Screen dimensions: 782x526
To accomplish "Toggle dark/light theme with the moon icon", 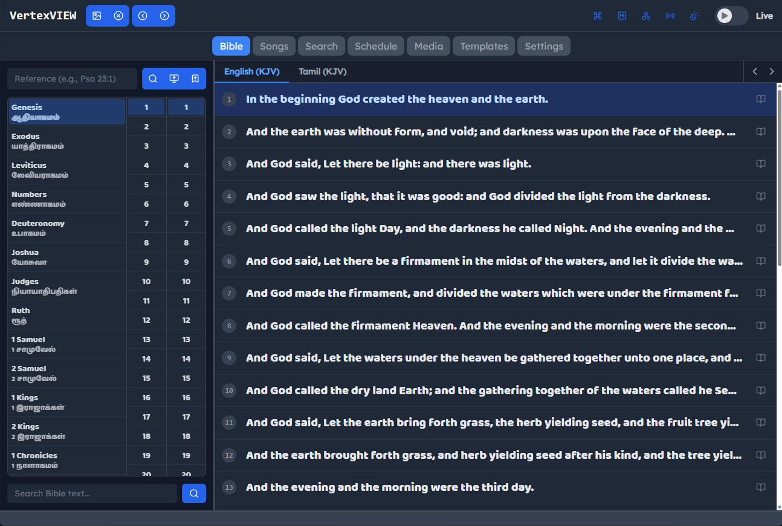I will coord(694,16).
